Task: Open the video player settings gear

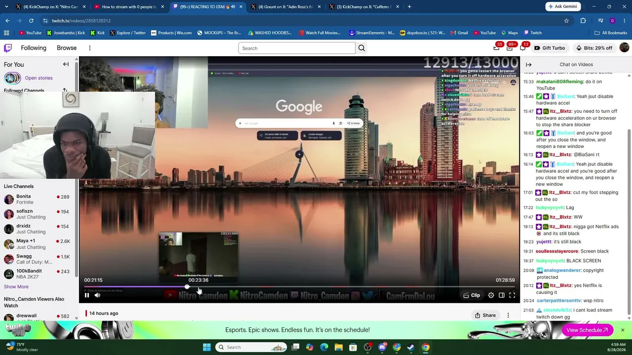Action: tap(491, 295)
